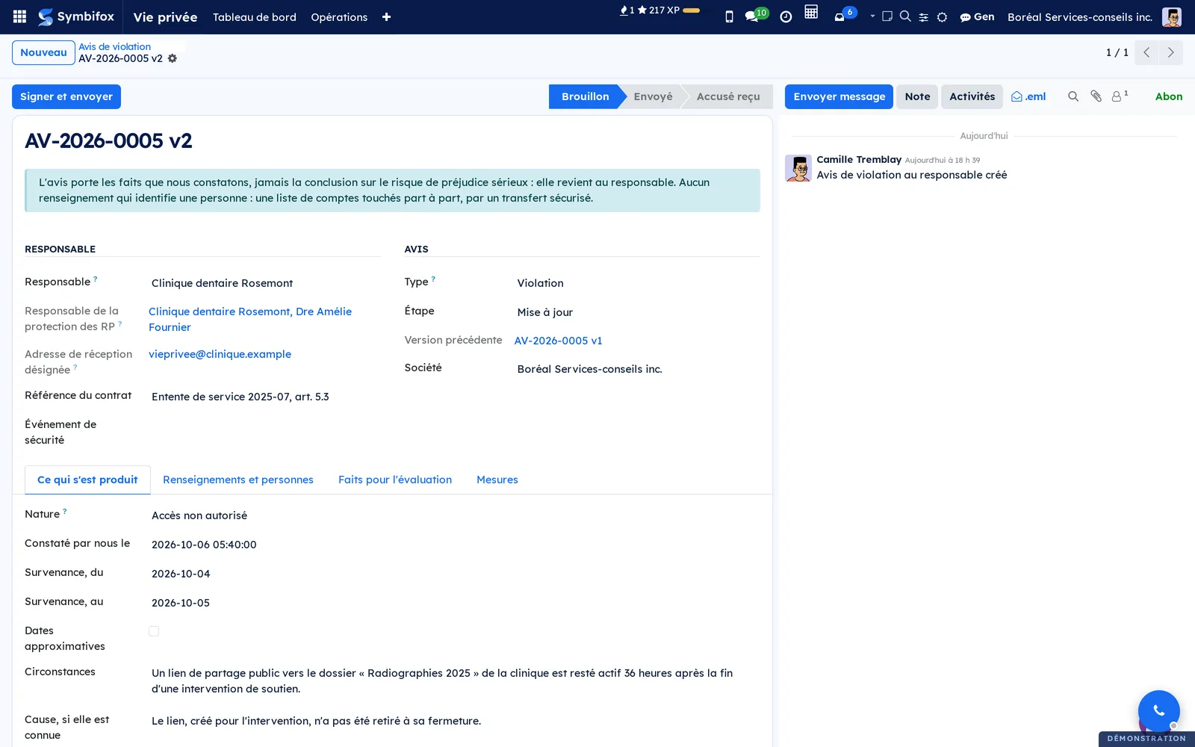The height and width of the screenshot is (747, 1195).
Task: Open record actions gear next to AV-2026-0005 v2
Action: coord(173,58)
